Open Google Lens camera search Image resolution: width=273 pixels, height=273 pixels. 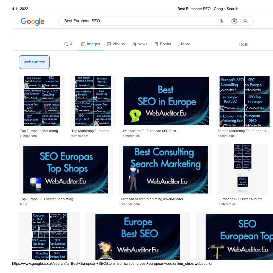(x=234, y=21)
